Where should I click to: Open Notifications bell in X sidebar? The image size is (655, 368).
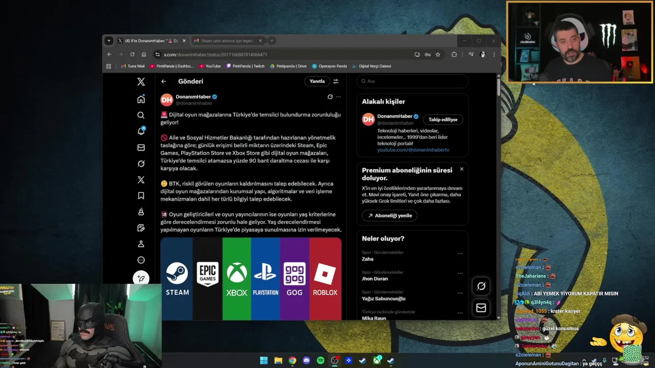point(141,131)
